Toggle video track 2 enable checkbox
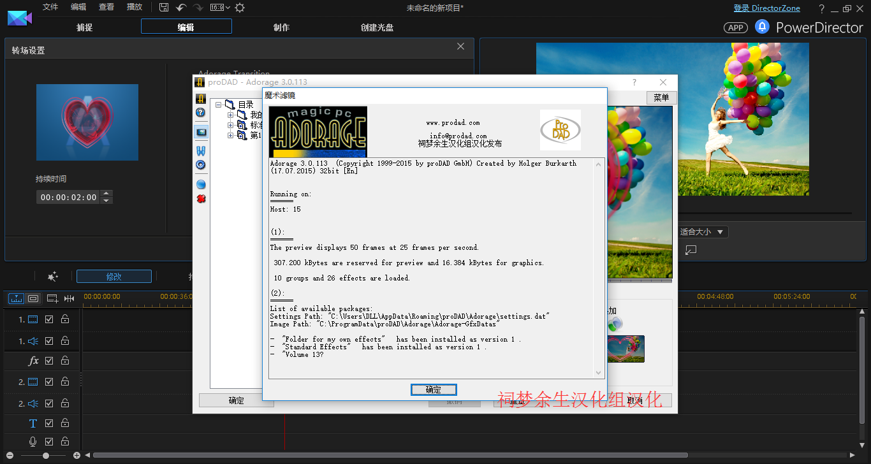The width and height of the screenshot is (871, 464). coord(49,382)
